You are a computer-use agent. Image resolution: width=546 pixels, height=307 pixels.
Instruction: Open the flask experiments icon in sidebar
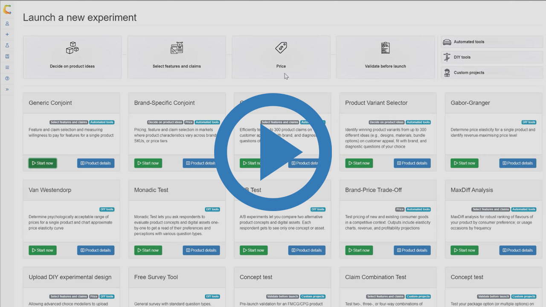pos(7,45)
